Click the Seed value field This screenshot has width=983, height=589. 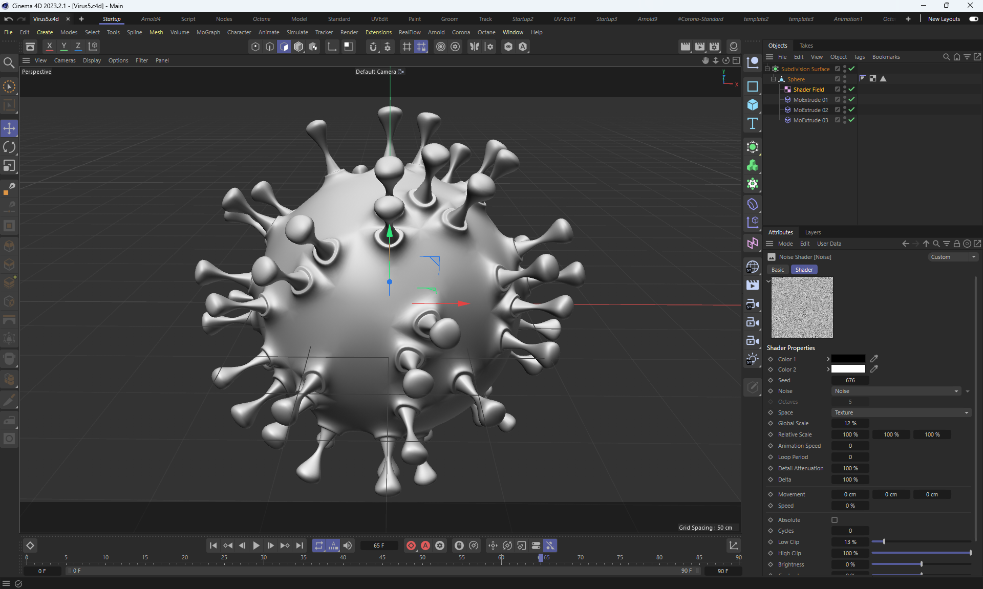tap(850, 380)
